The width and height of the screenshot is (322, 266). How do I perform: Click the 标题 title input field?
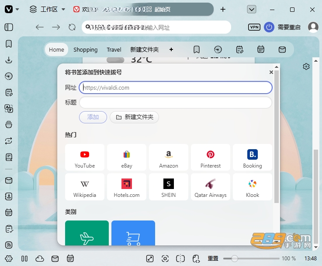click(176, 102)
